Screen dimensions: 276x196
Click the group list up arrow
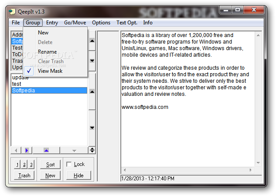click(x=92, y=41)
